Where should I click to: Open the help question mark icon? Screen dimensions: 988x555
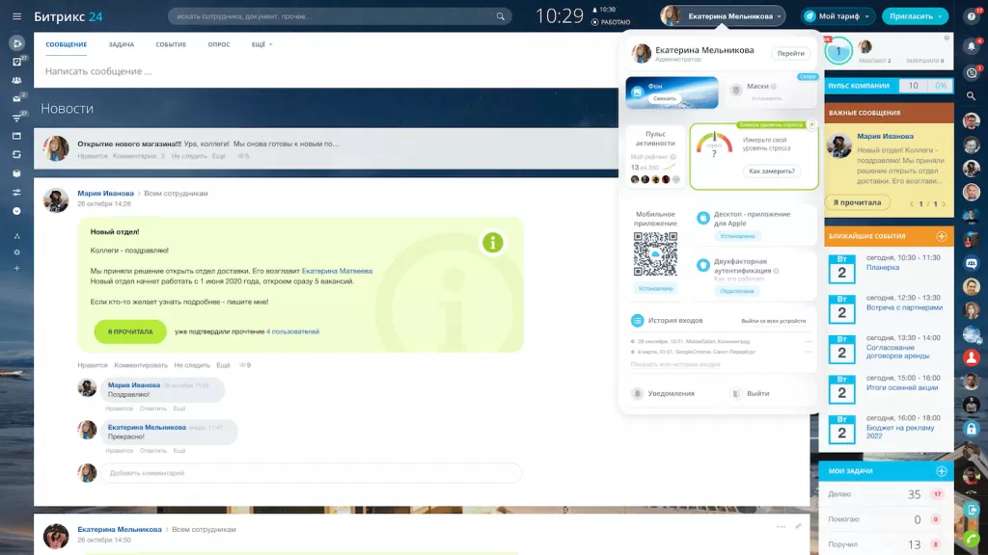point(972,15)
